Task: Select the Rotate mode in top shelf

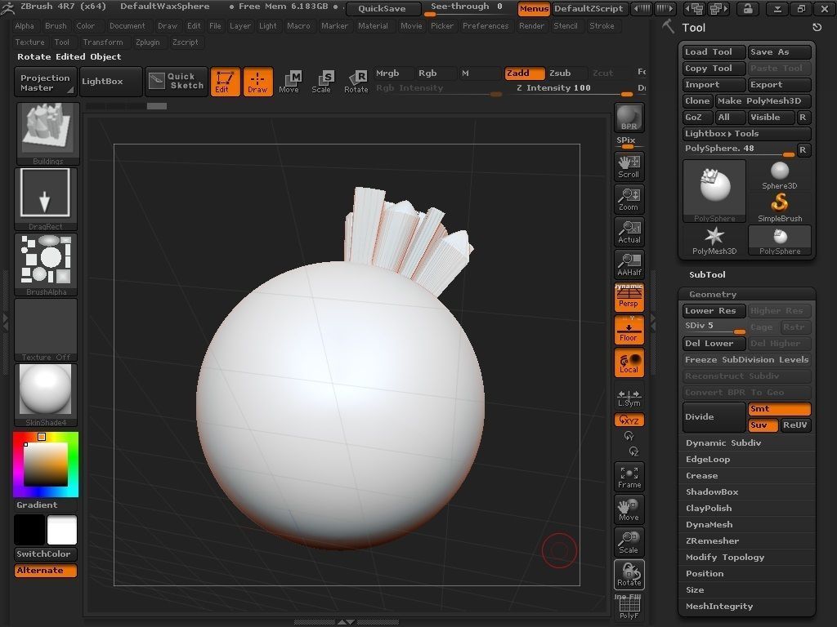Action: pyautogui.click(x=356, y=82)
